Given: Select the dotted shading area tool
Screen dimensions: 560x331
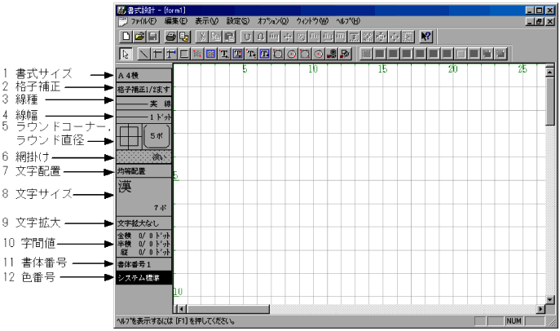Looking at the screenshot, I should (197, 54).
